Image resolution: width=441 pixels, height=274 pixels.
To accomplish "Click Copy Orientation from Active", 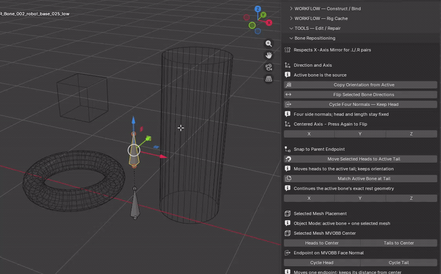I will point(361,85).
